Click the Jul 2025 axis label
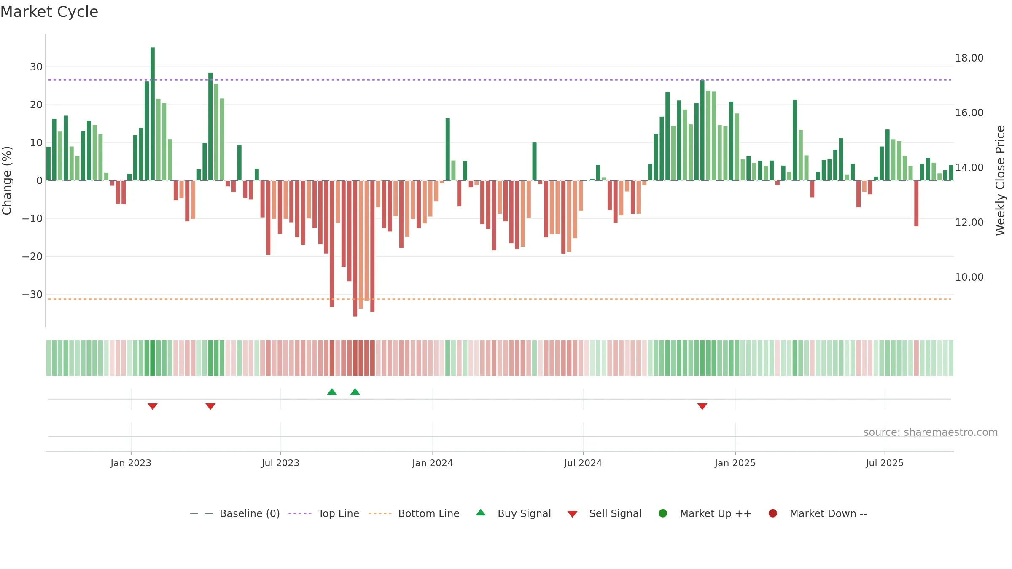This screenshot has height=569, width=1012. (885, 463)
